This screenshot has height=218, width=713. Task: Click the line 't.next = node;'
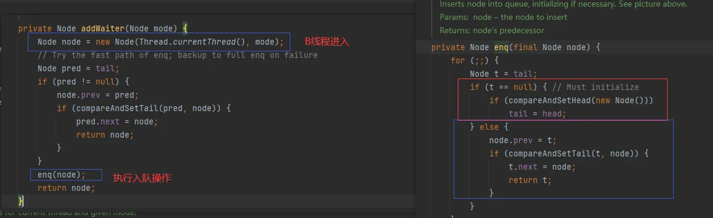pos(542,167)
